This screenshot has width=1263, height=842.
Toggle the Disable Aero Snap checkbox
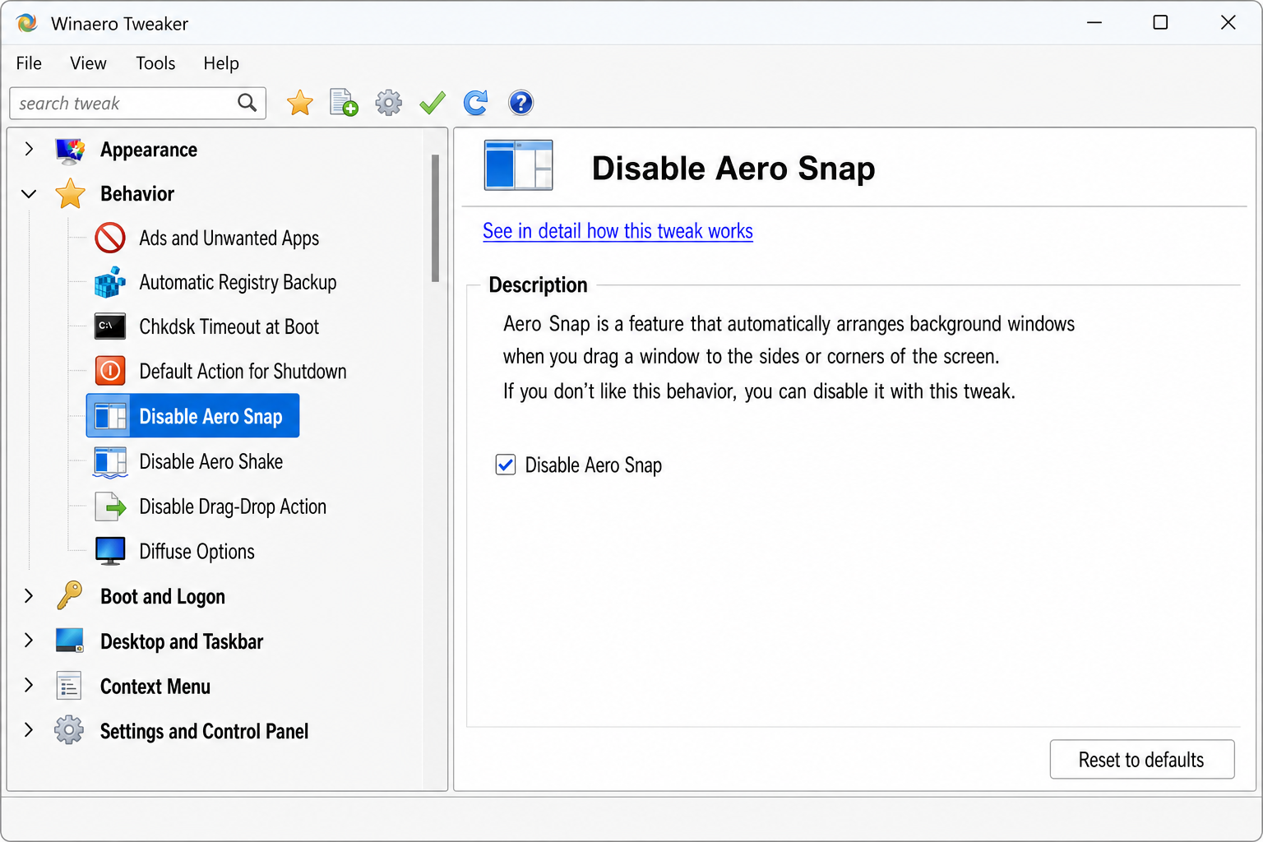(506, 465)
